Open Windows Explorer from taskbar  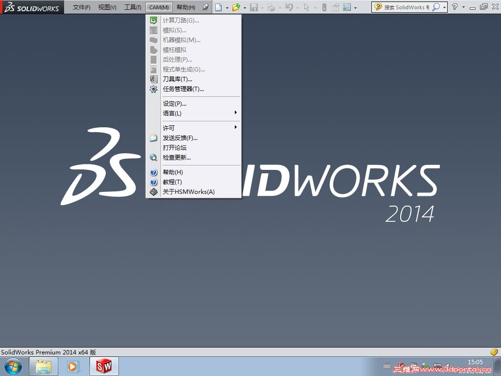tap(44, 366)
